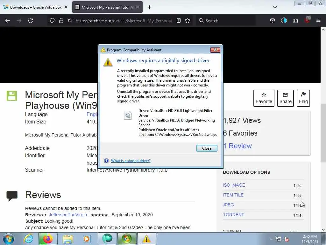Open the '1 Review' link

[x=237, y=146]
